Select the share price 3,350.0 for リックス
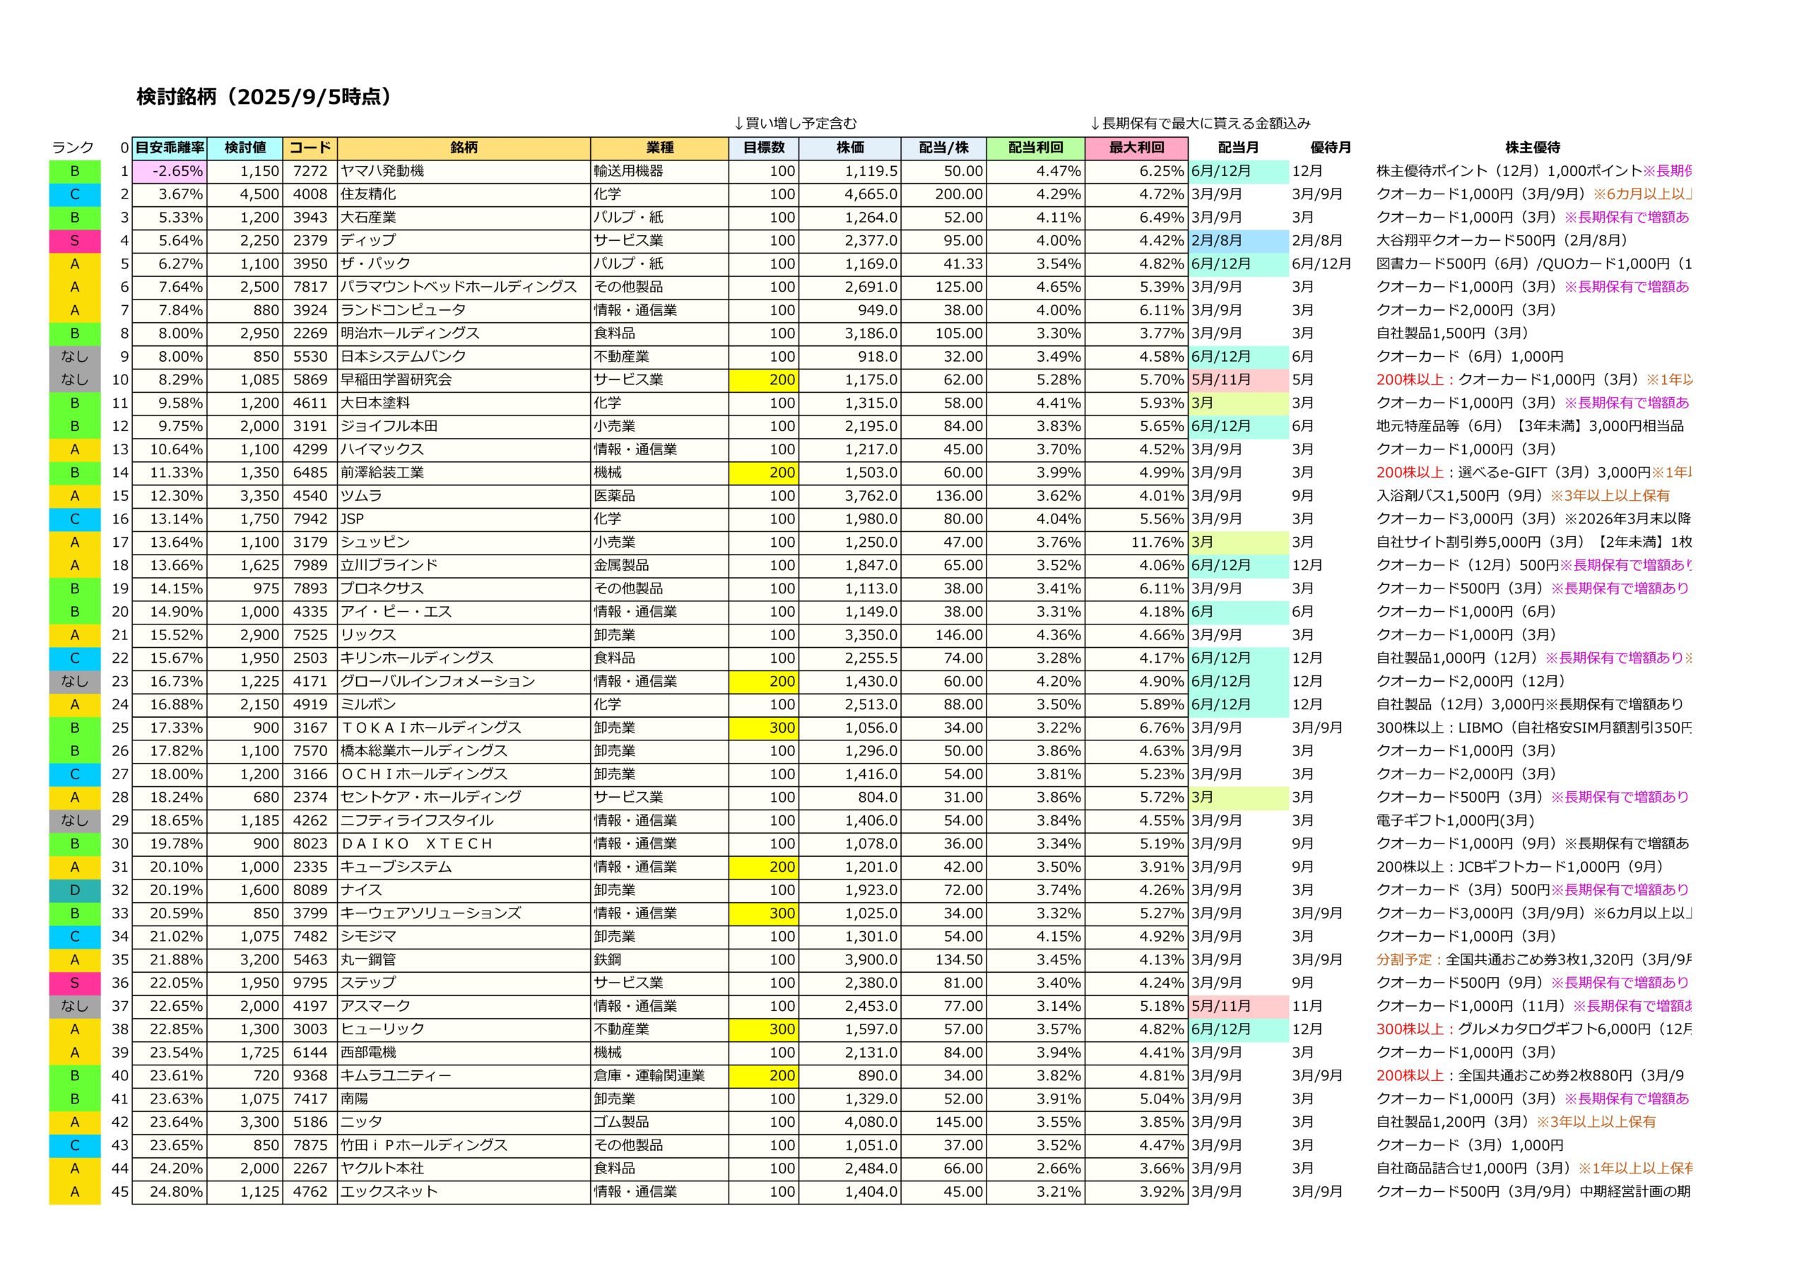Screen dimensions: 1809x1278 tap(850, 635)
